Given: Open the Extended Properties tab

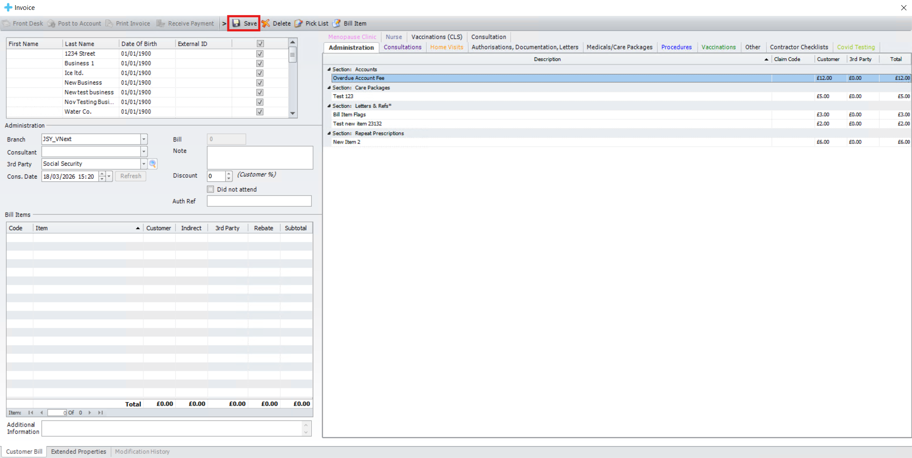Looking at the screenshot, I should coord(78,452).
